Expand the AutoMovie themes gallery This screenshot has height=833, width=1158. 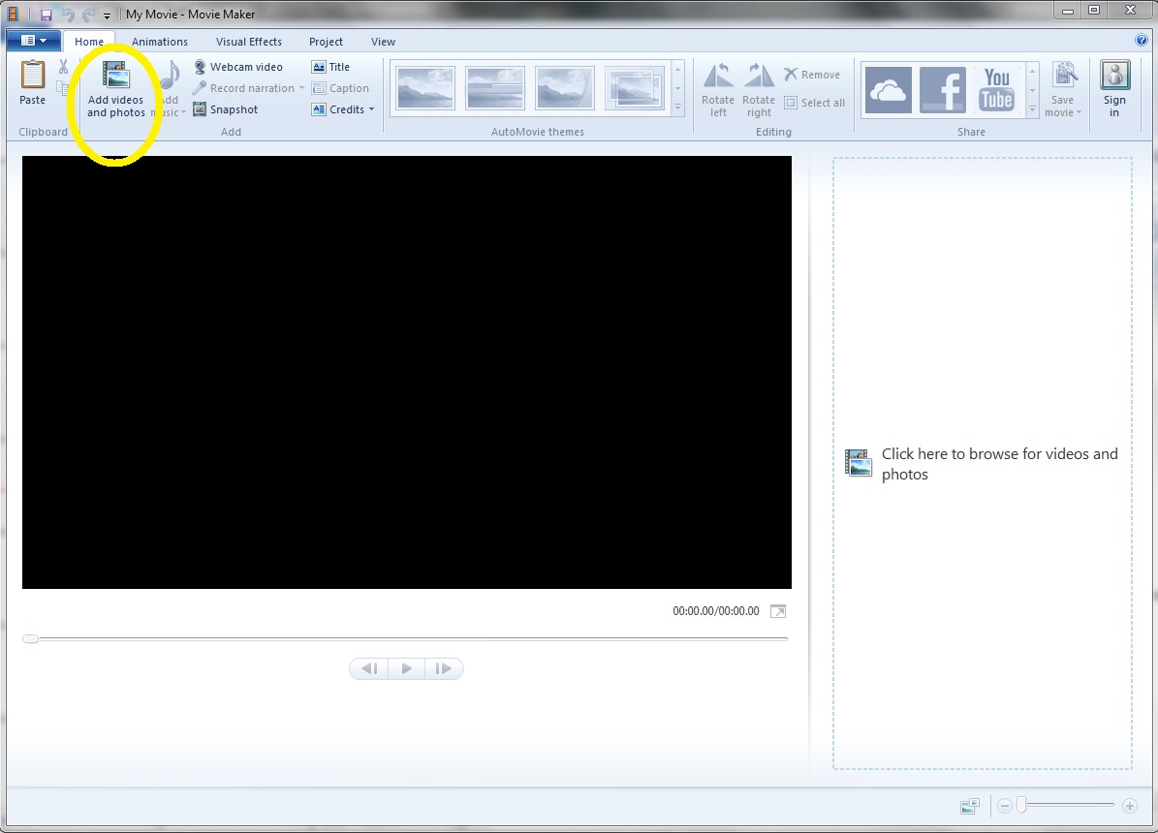click(678, 108)
